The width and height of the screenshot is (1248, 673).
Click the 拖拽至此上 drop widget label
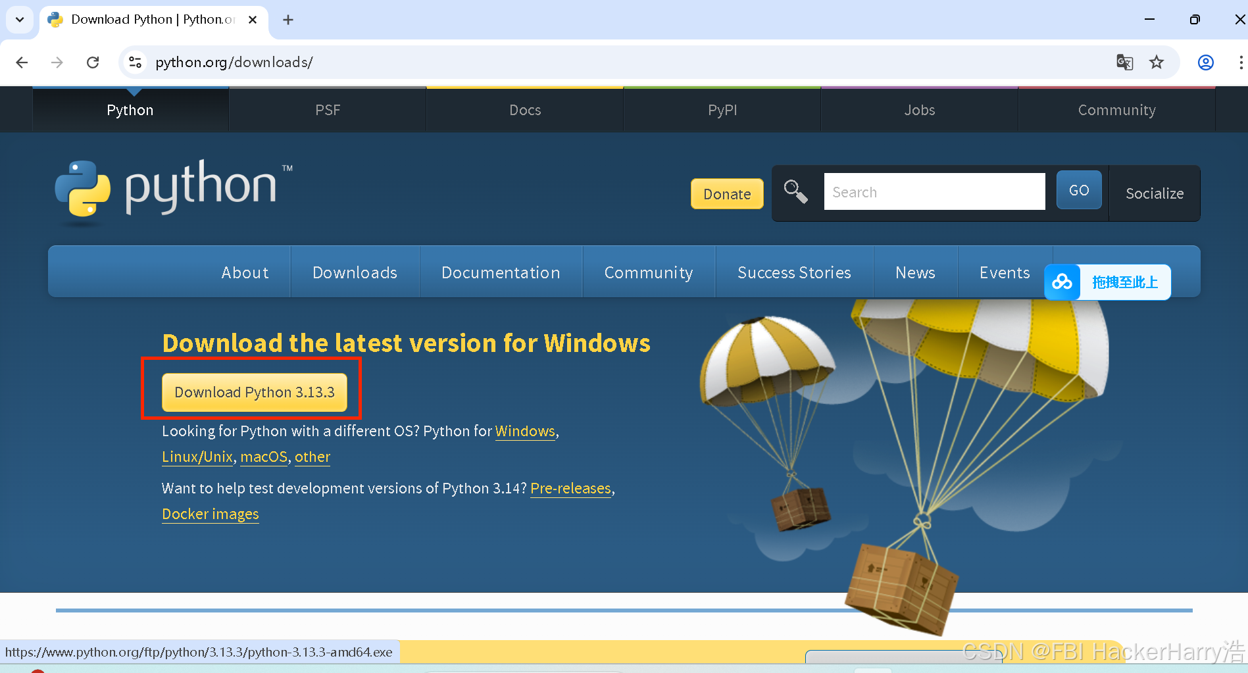tap(1125, 282)
